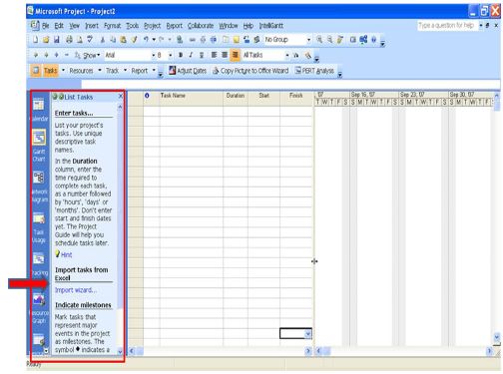Toggle Bold formatting
This screenshot has width=503, height=374.
tap(181, 55)
